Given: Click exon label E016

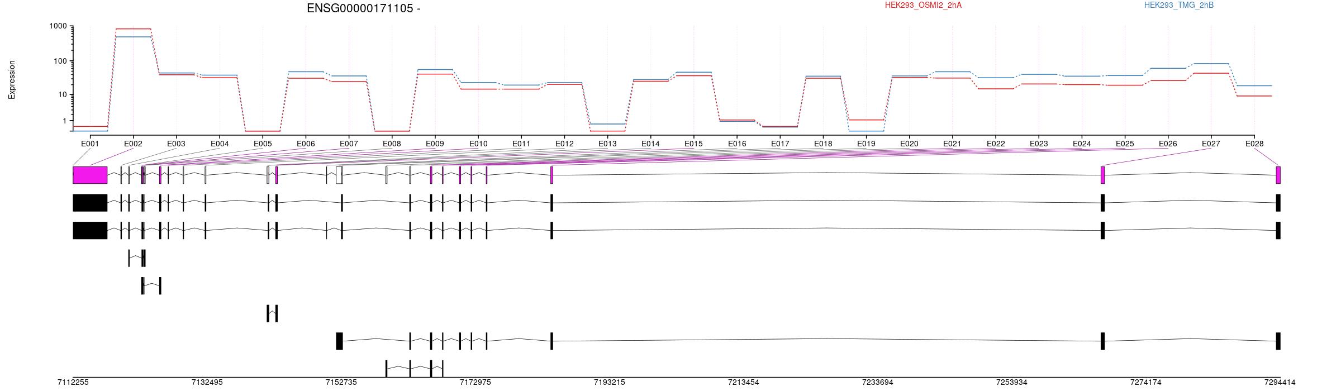Looking at the screenshot, I should (737, 144).
